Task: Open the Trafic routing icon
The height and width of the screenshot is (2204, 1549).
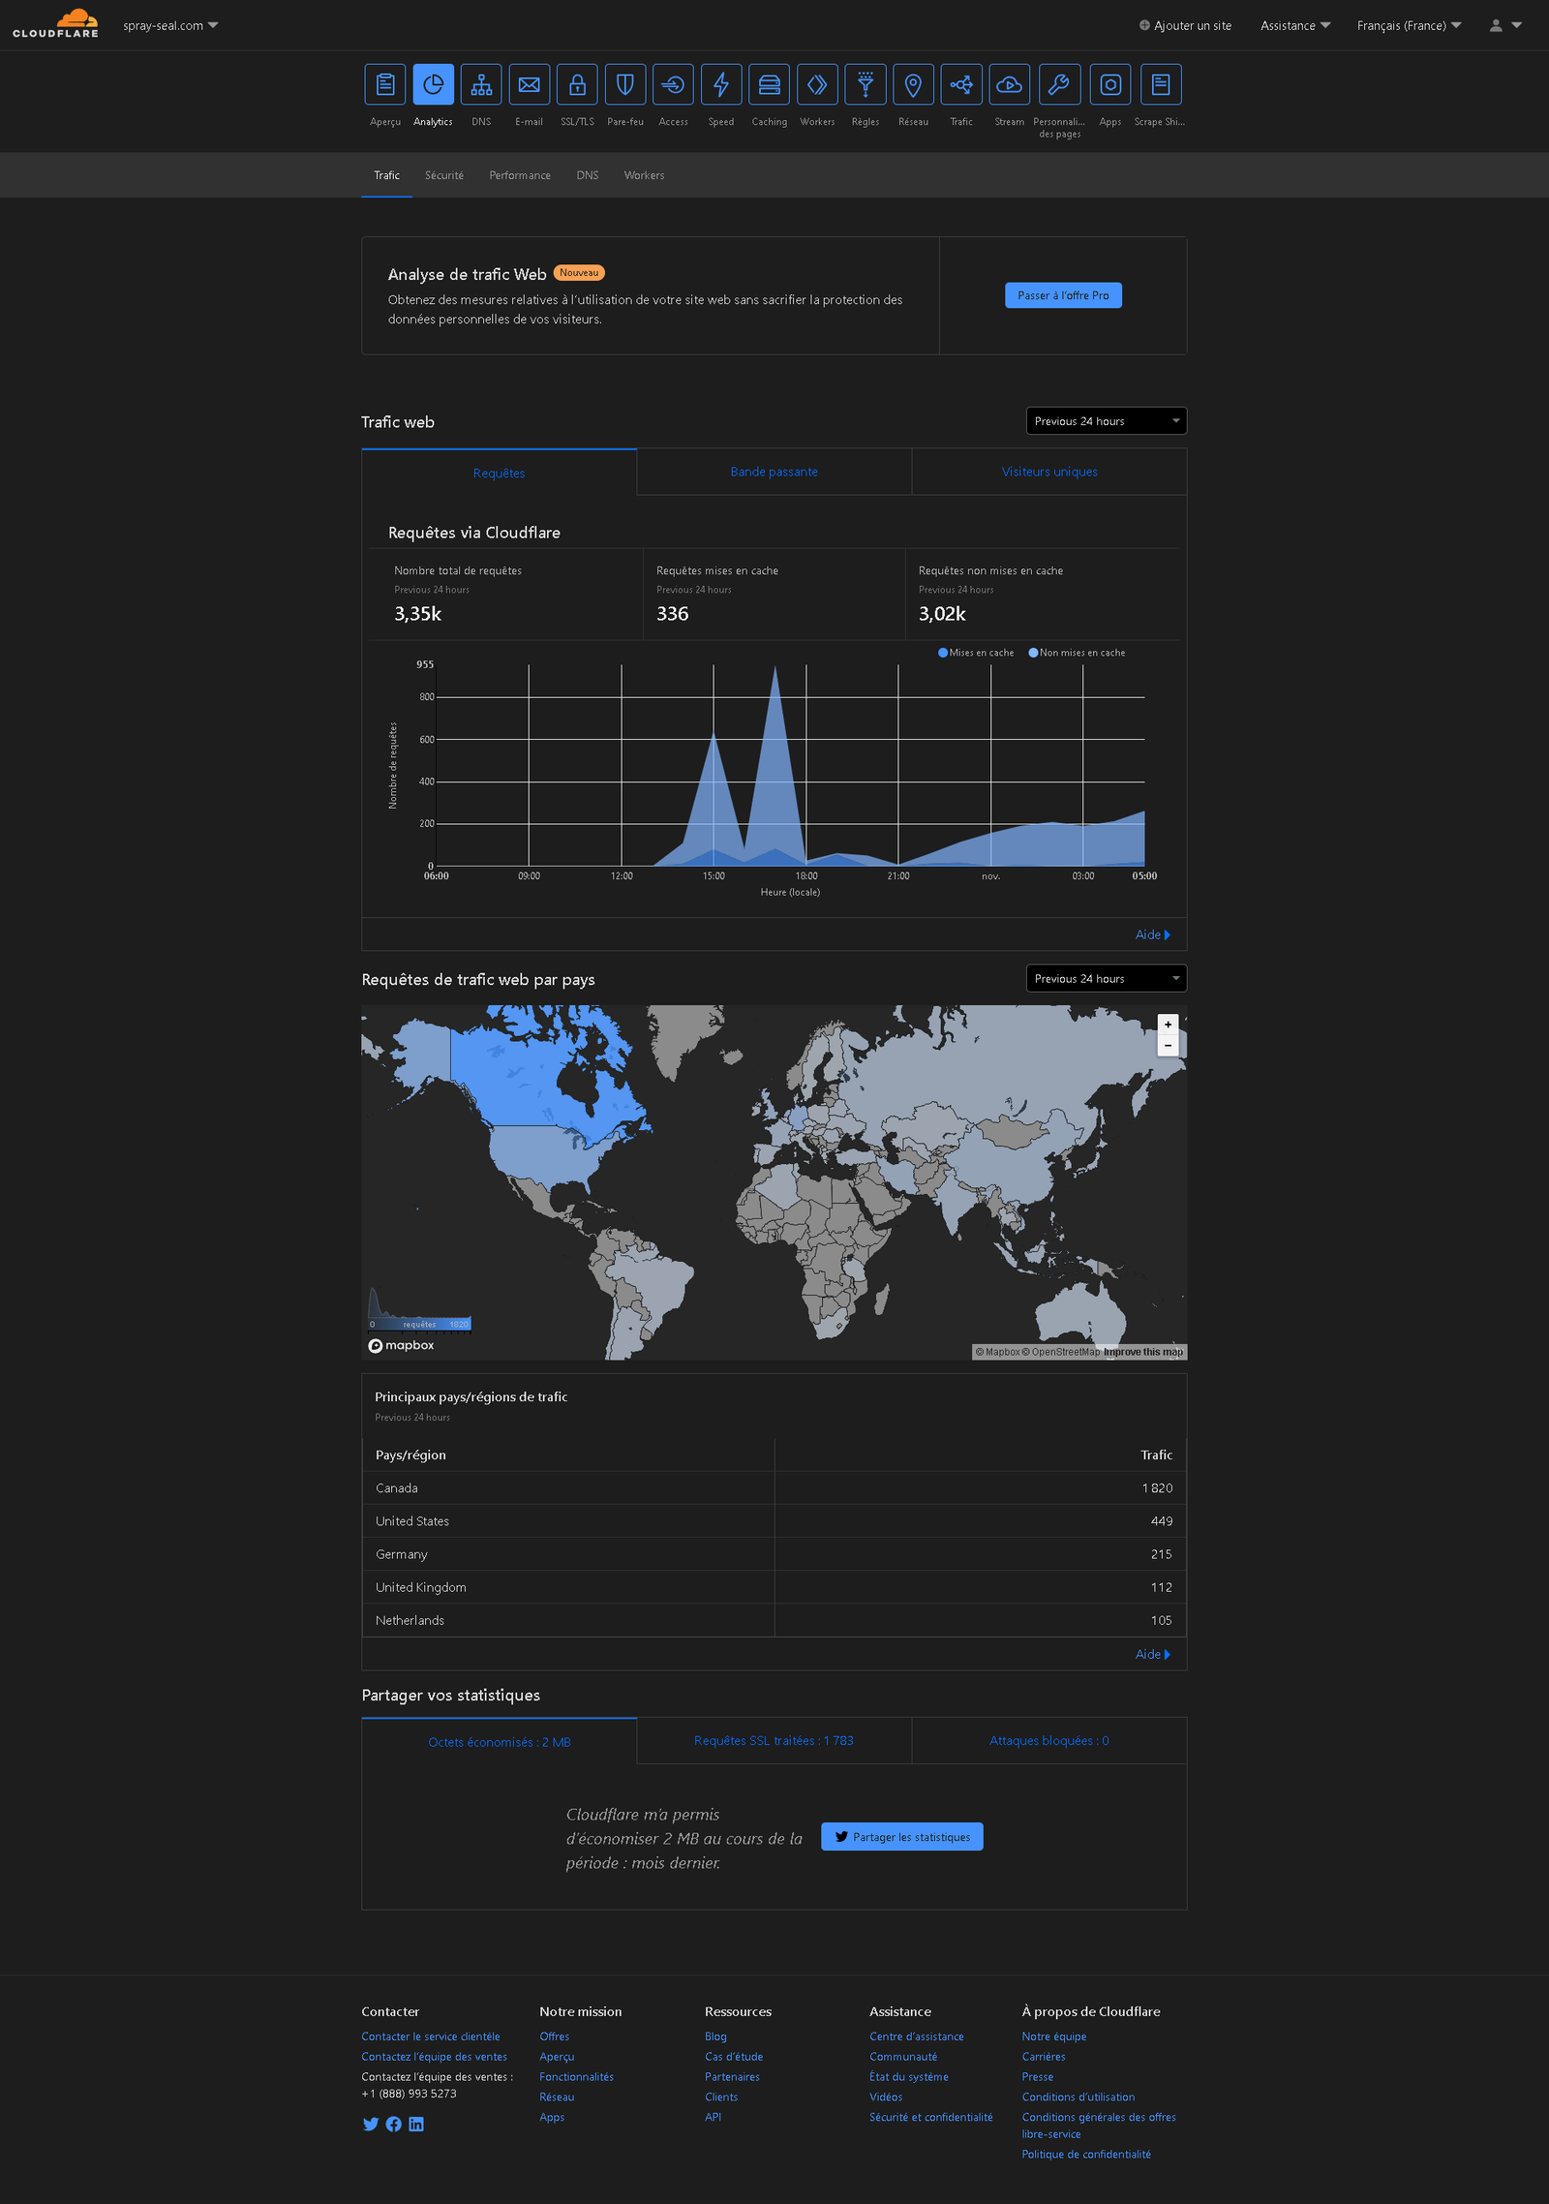Action: point(961,85)
